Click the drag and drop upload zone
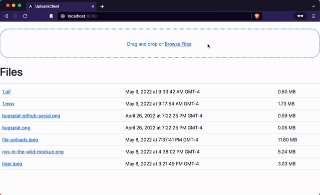Image resolution: width=320 pixels, height=195 pixels. point(160,43)
